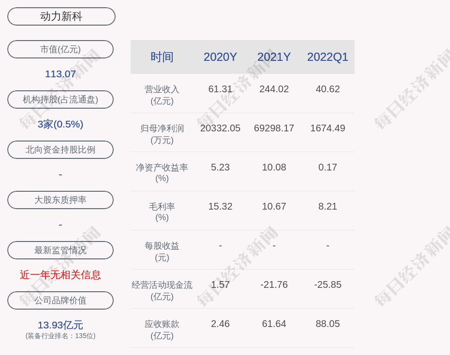Select revenue value 61.31
Viewport: 450px width, 355px height.
pos(220,89)
